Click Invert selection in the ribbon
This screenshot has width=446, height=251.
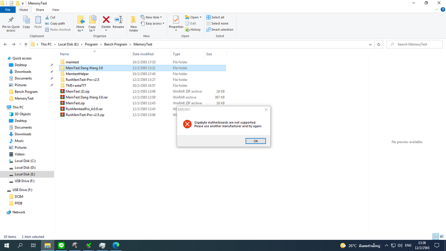pos(220,29)
